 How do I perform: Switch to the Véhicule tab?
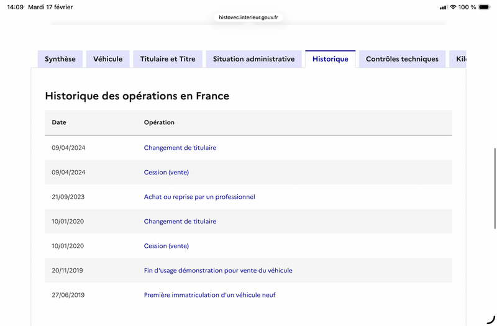coord(108,59)
